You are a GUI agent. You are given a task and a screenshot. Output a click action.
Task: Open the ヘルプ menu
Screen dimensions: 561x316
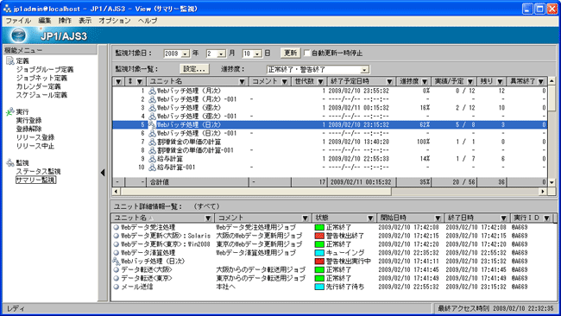(x=148, y=21)
